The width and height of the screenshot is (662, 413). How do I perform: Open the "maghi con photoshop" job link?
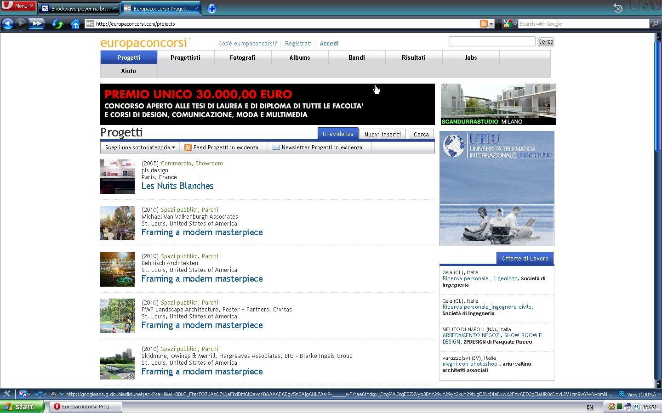pos(470,364)
